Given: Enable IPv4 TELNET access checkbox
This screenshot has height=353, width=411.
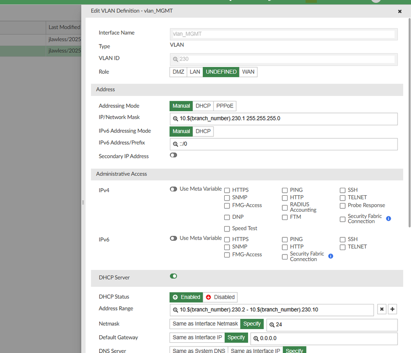Looking at the screenshot, I should [x=343, y=198].
